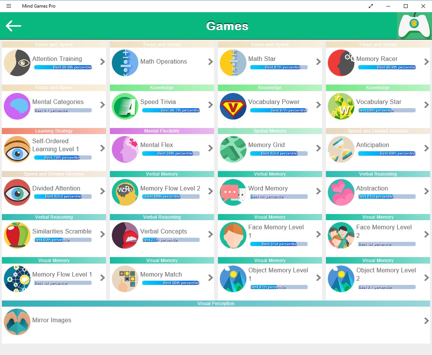This screenshot has width=432, height=355.
Task: Expand Mirror Images via its chevron
Action: tap(427, 320)
